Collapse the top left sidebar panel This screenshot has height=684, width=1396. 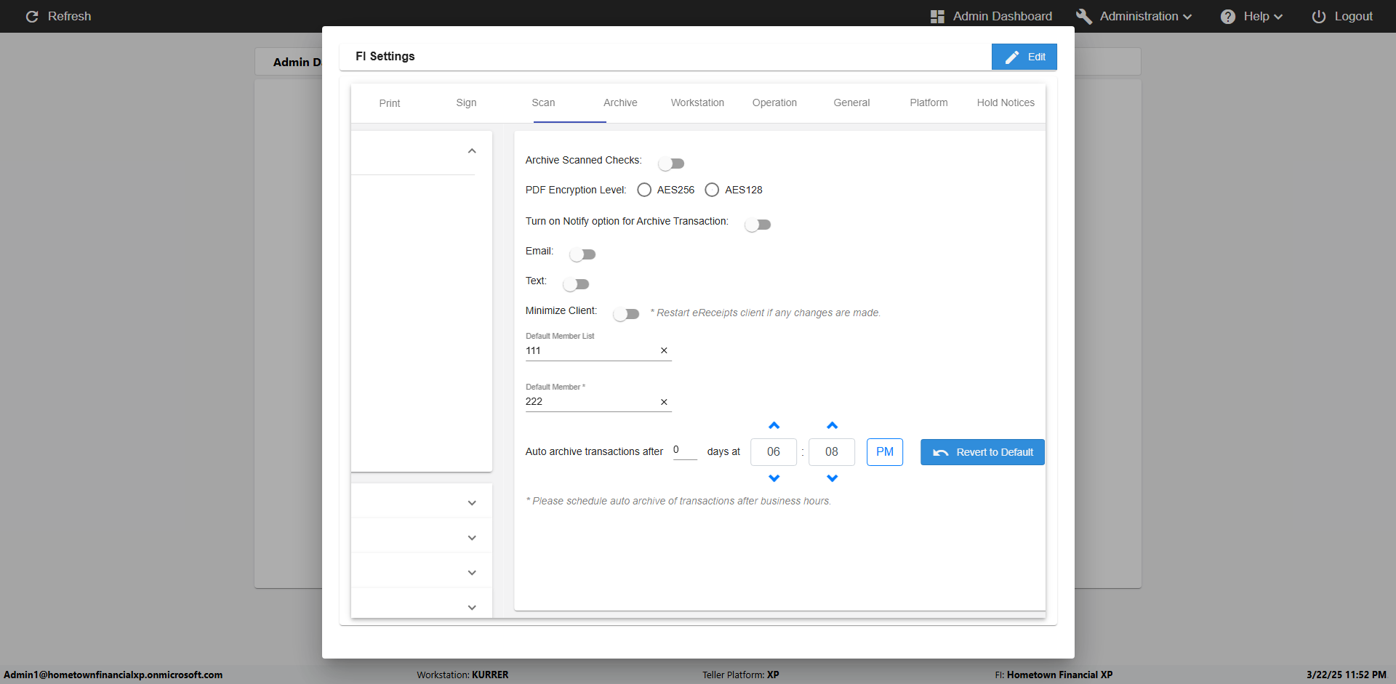(472, 151)
